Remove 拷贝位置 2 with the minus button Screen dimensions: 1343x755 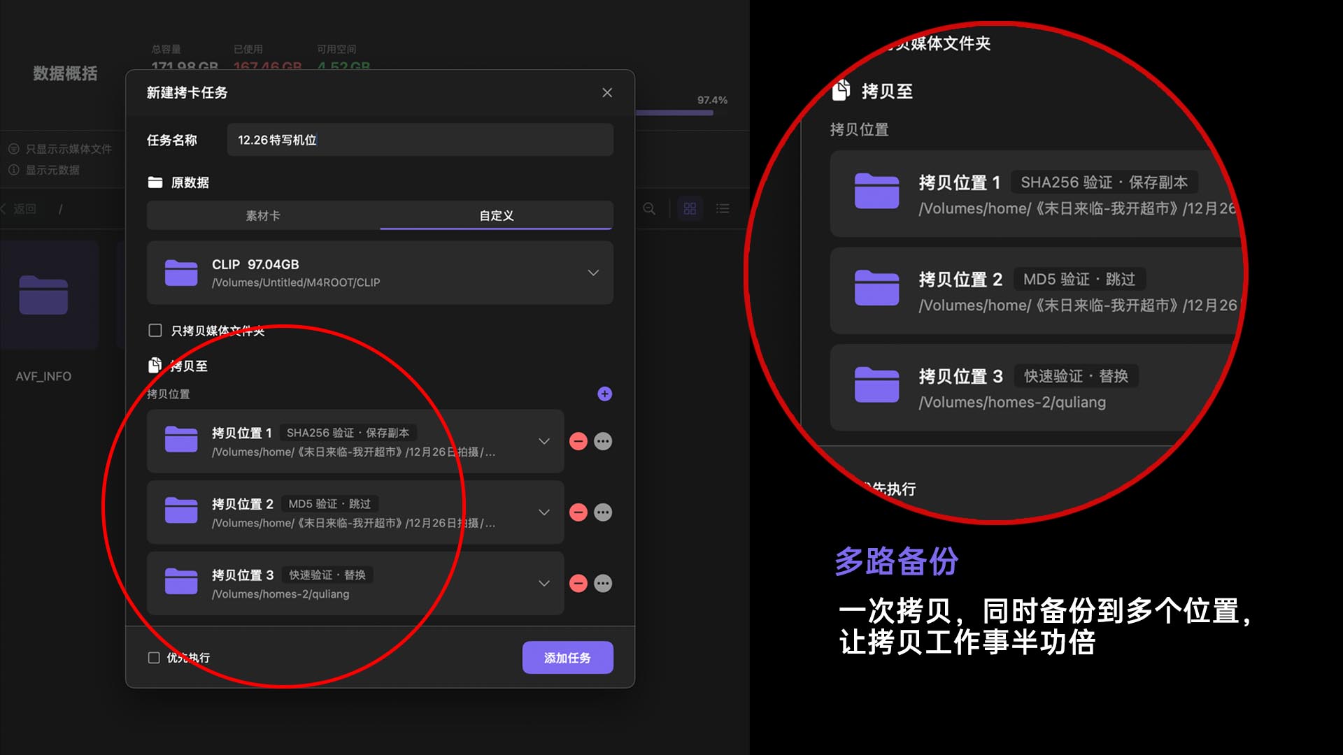(x=578, y=512)
